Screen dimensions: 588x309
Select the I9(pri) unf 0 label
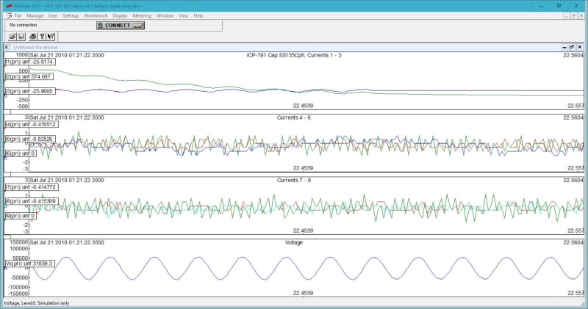[x=21, y=216]
